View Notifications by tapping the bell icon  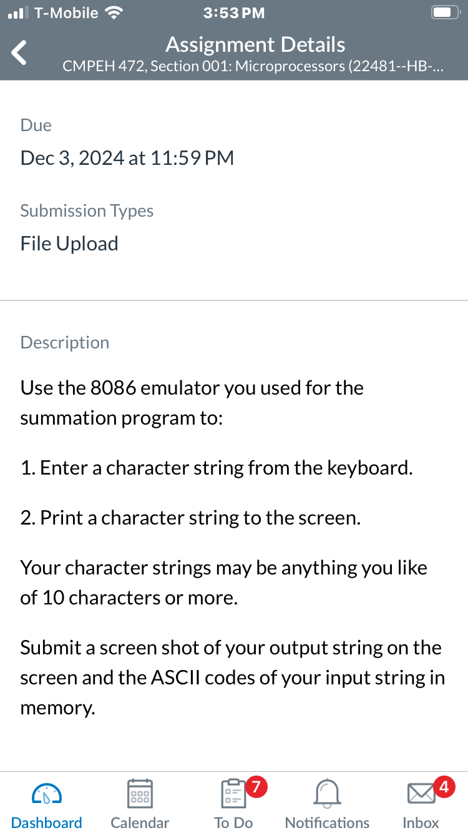coord(327,793)
